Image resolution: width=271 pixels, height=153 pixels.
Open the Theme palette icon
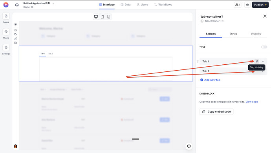click(6, 32)
